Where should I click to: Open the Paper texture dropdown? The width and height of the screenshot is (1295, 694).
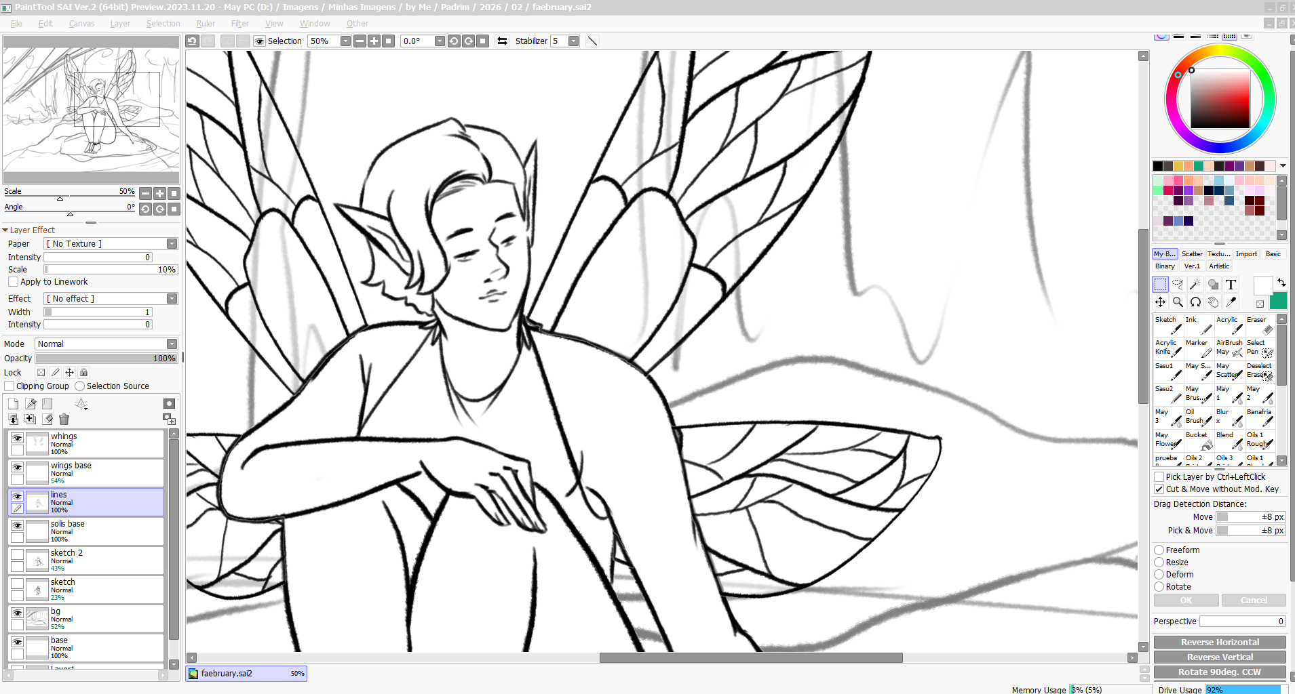pyautogui.click(x=172, y=244)
